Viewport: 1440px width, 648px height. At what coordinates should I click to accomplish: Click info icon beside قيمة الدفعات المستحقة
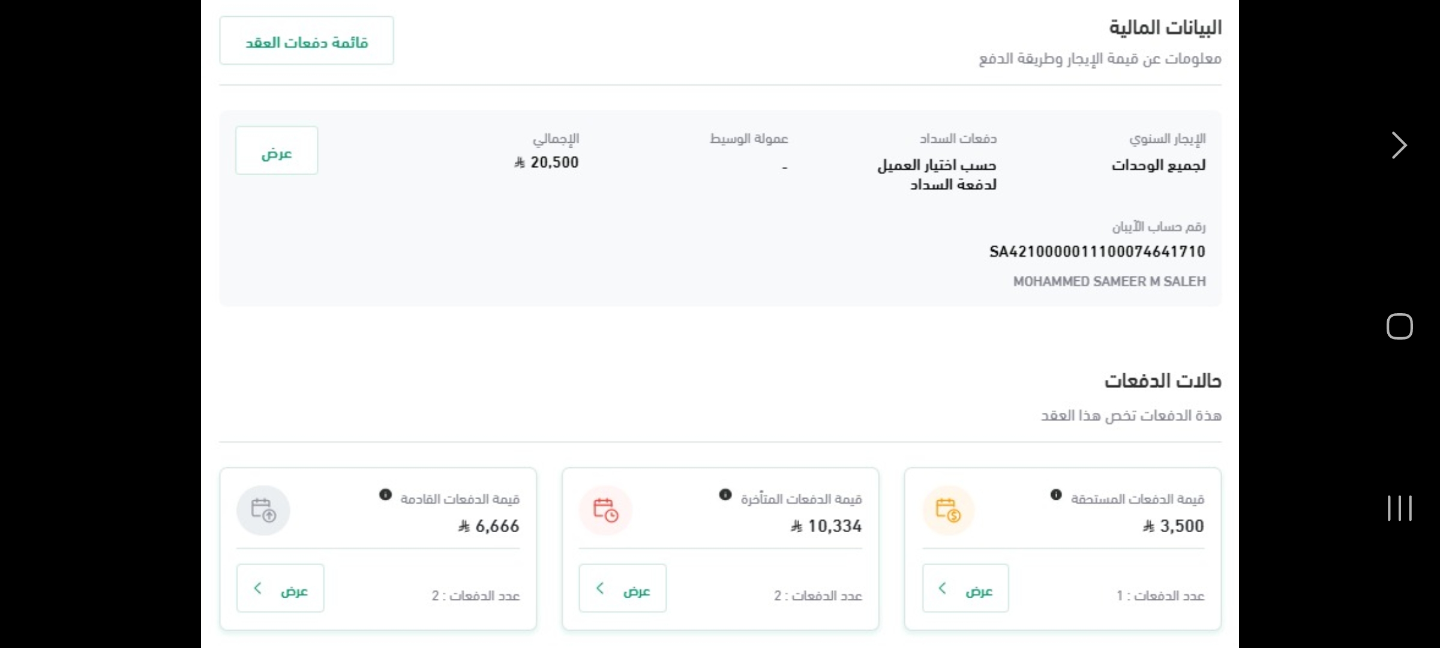1056,495
